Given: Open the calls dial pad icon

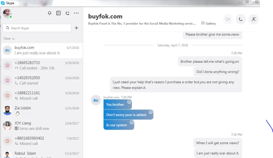Looking at the screenshot, I should click(x=68, y=13).
